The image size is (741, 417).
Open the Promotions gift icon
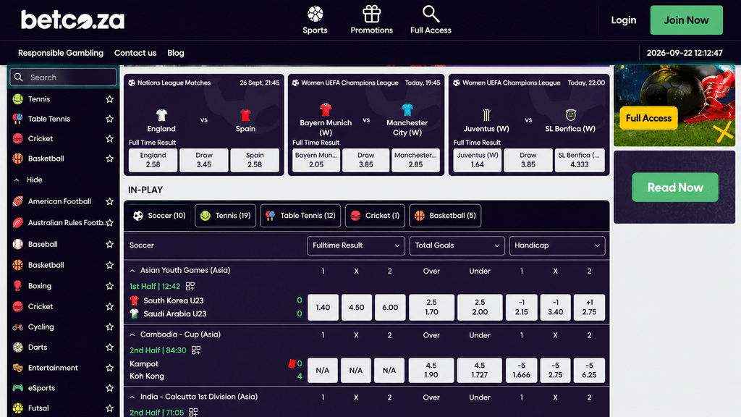coord(371,14)
